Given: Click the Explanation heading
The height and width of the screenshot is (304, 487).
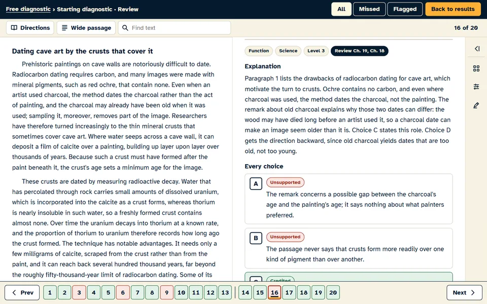Looking at the screenshot, I should pyautogui.click(x=263, y=66).
